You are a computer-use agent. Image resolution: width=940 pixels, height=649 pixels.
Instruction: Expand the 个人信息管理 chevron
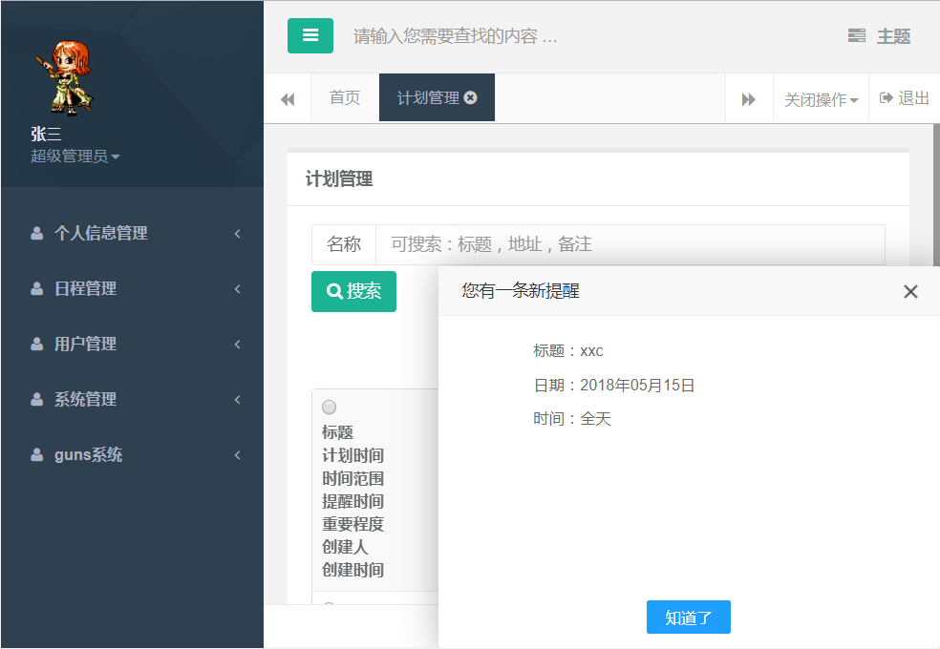[238, 233]
